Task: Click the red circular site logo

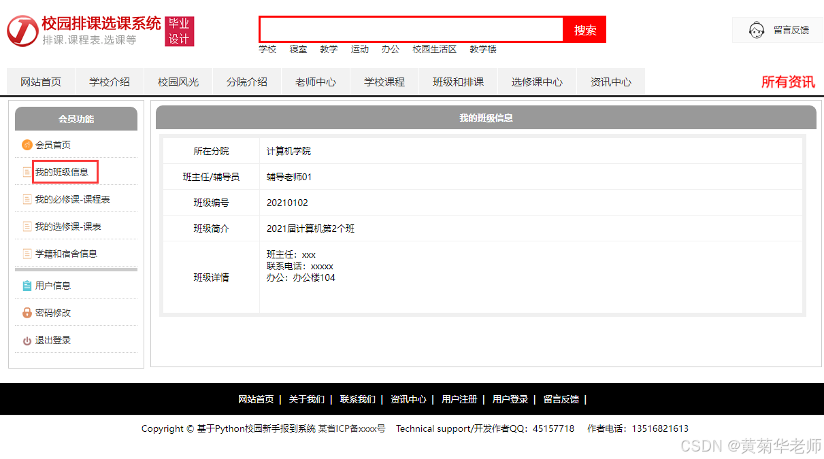Action: [x=22, y=31]
